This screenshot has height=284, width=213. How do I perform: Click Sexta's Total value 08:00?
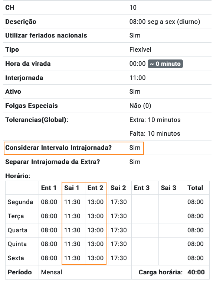pos(196,258)
